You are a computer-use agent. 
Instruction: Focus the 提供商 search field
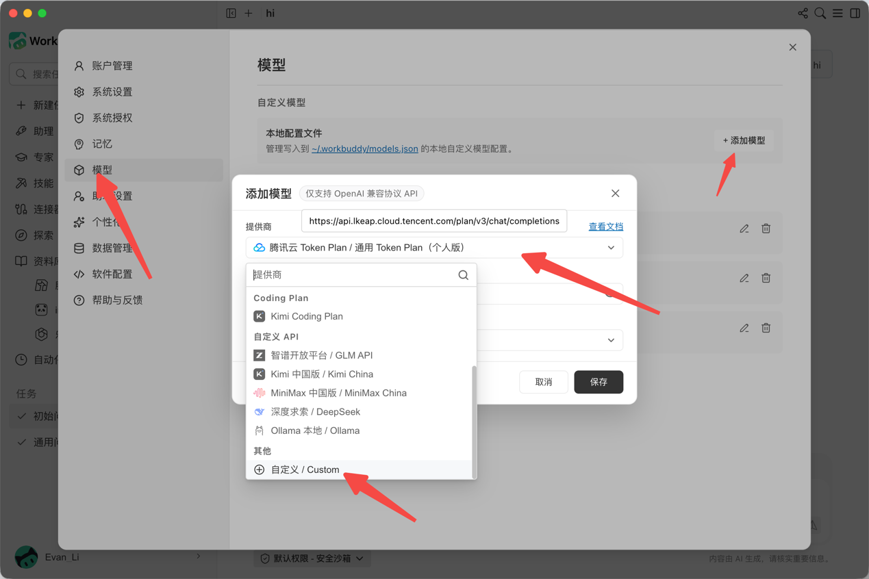point(361,274)
